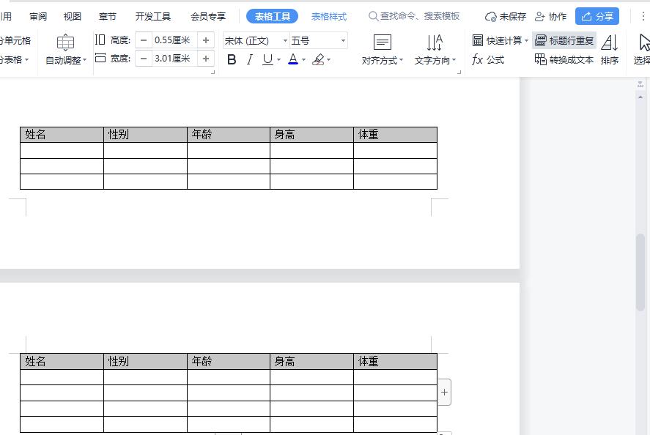The height and width of the screenshot is (435, 650).
Task: Expand the 文字方向 dropdown arrow
Action: 454,60
